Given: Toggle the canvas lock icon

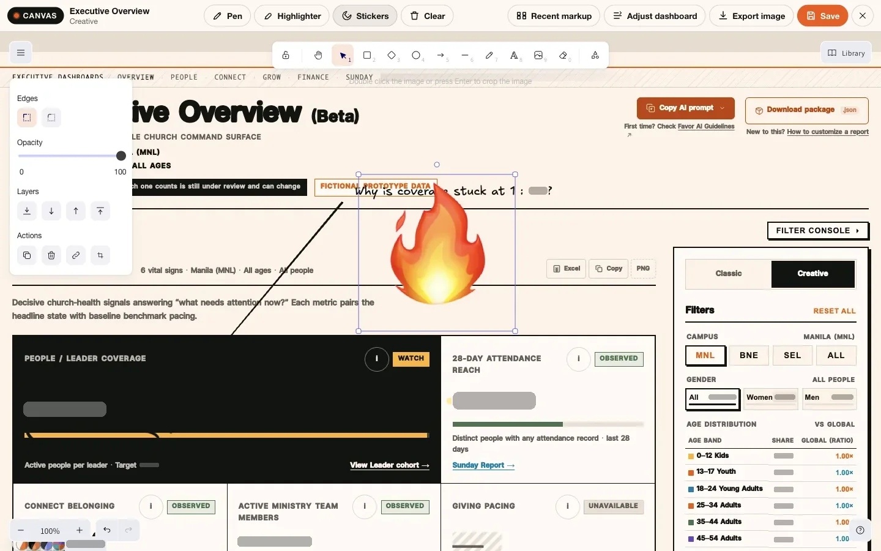Looking at the screenshot, I should click(286, 55).
